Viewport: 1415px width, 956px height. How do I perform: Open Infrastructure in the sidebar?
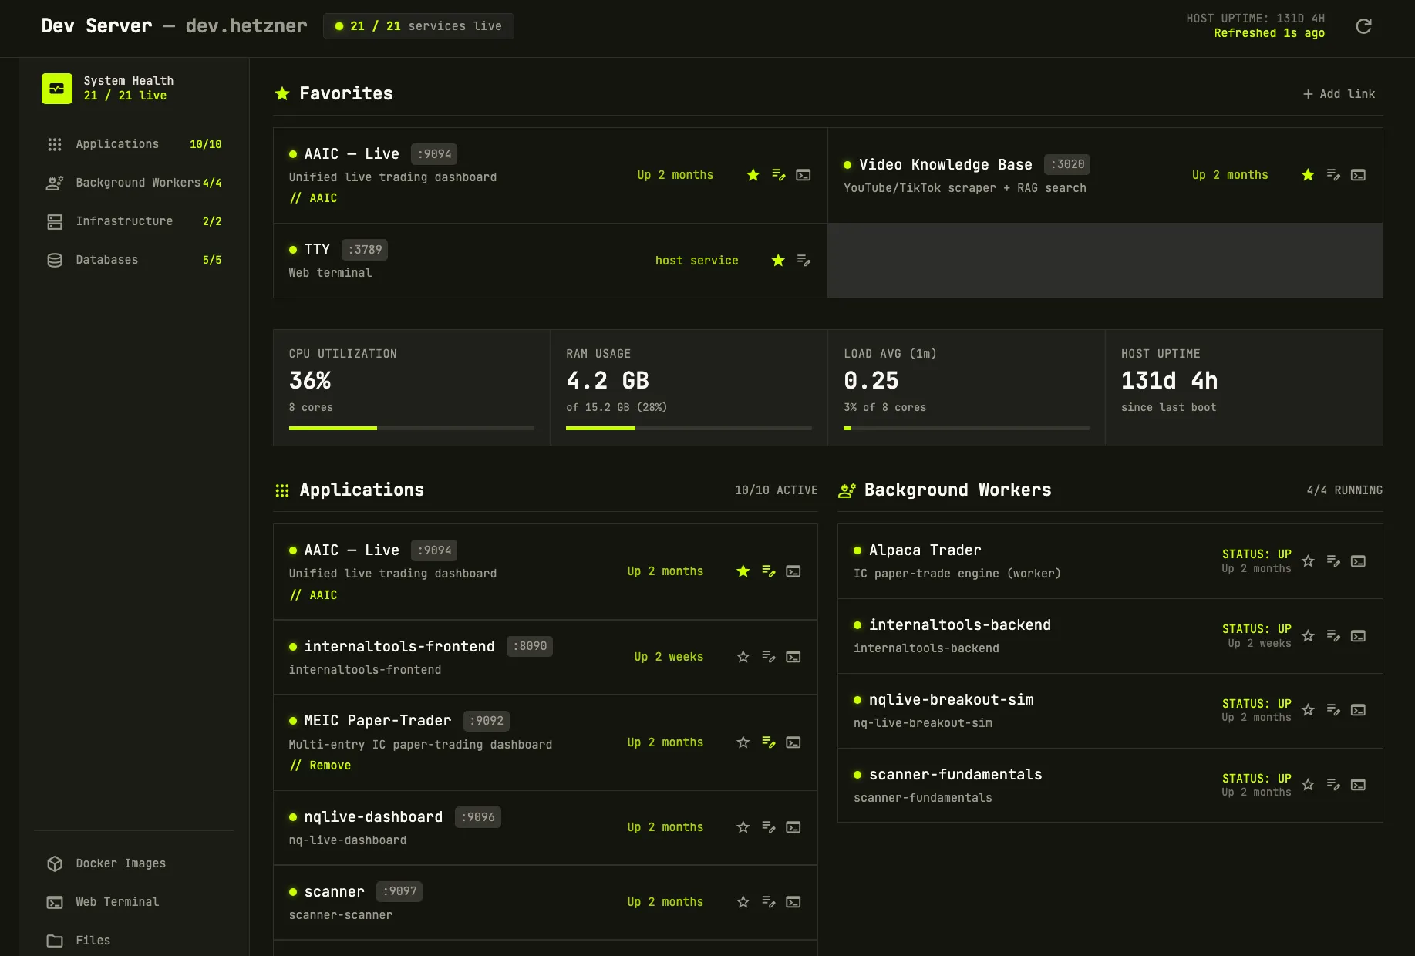pos(134,221)
